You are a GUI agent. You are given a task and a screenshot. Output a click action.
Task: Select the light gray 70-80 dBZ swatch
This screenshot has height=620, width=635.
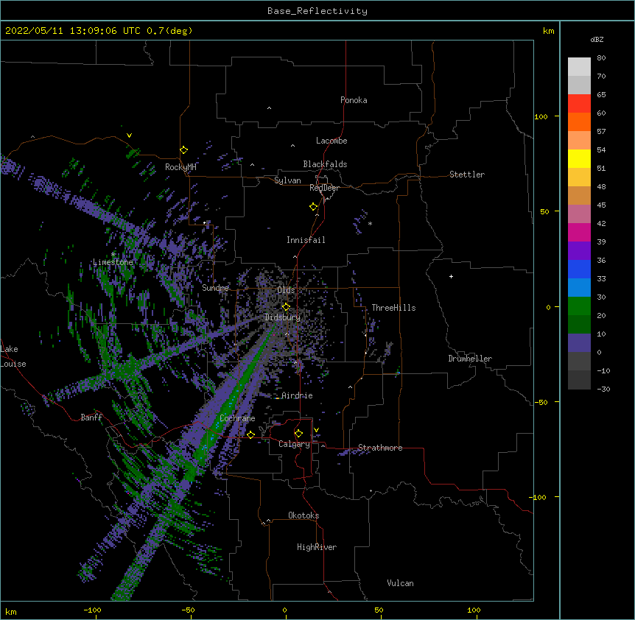pyautogui.click(x=579, y=67)
